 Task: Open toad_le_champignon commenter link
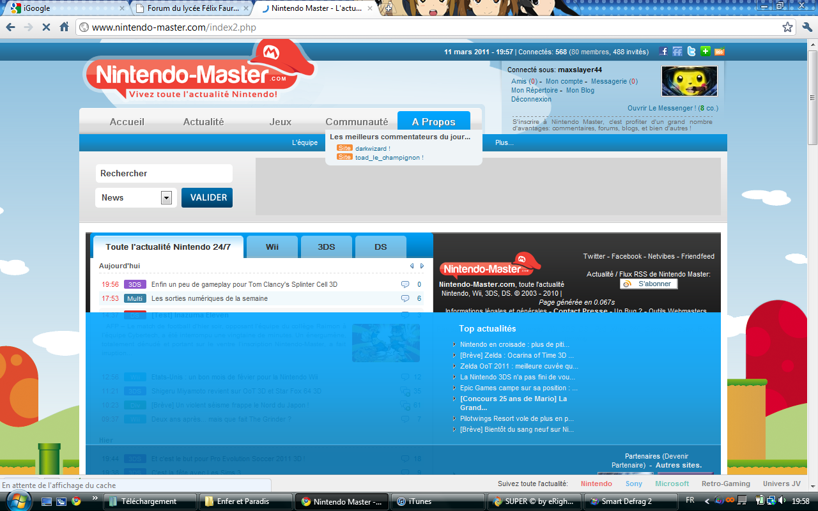click(x=388, y=157)
